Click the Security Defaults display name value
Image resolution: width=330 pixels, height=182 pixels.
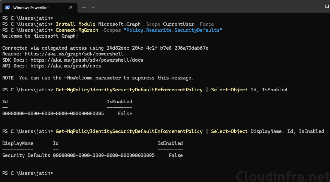(26, 155)
